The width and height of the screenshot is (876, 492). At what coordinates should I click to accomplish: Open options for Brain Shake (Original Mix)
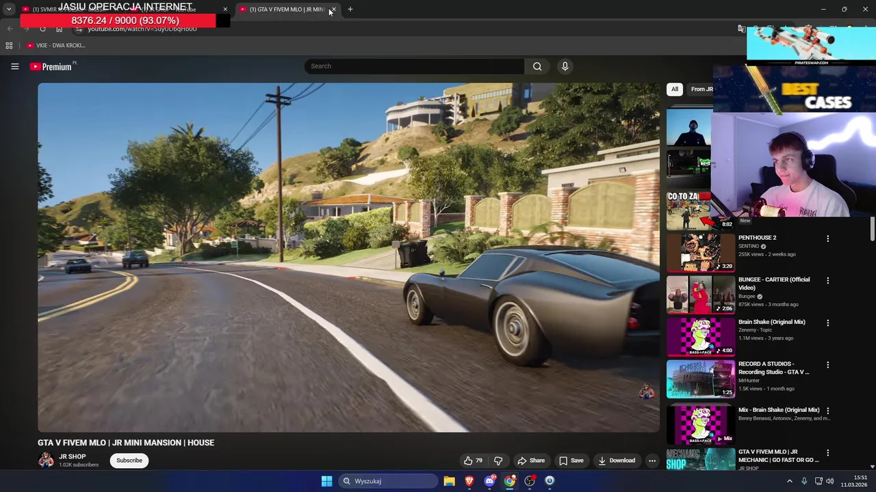827,323
